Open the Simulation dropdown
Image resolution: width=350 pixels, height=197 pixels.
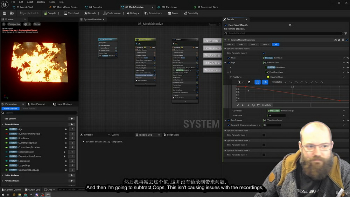click(153, 13)
